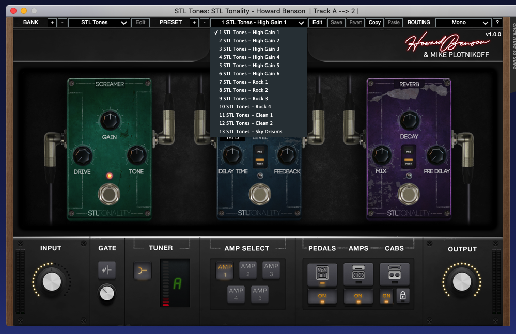The height and width of the screenshot is (334, 516).
Task: Select AMP 3
Action: coord(271,270)
